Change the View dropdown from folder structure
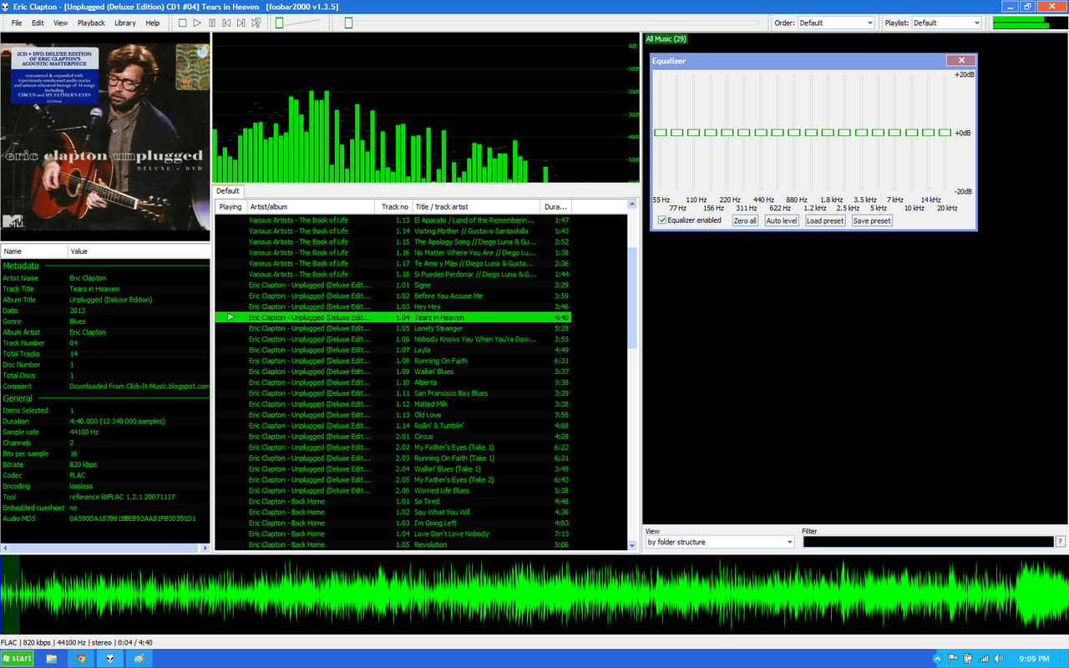Image resolution: width=1069 pixels, height=668 pixels. [x=718, y=541]
